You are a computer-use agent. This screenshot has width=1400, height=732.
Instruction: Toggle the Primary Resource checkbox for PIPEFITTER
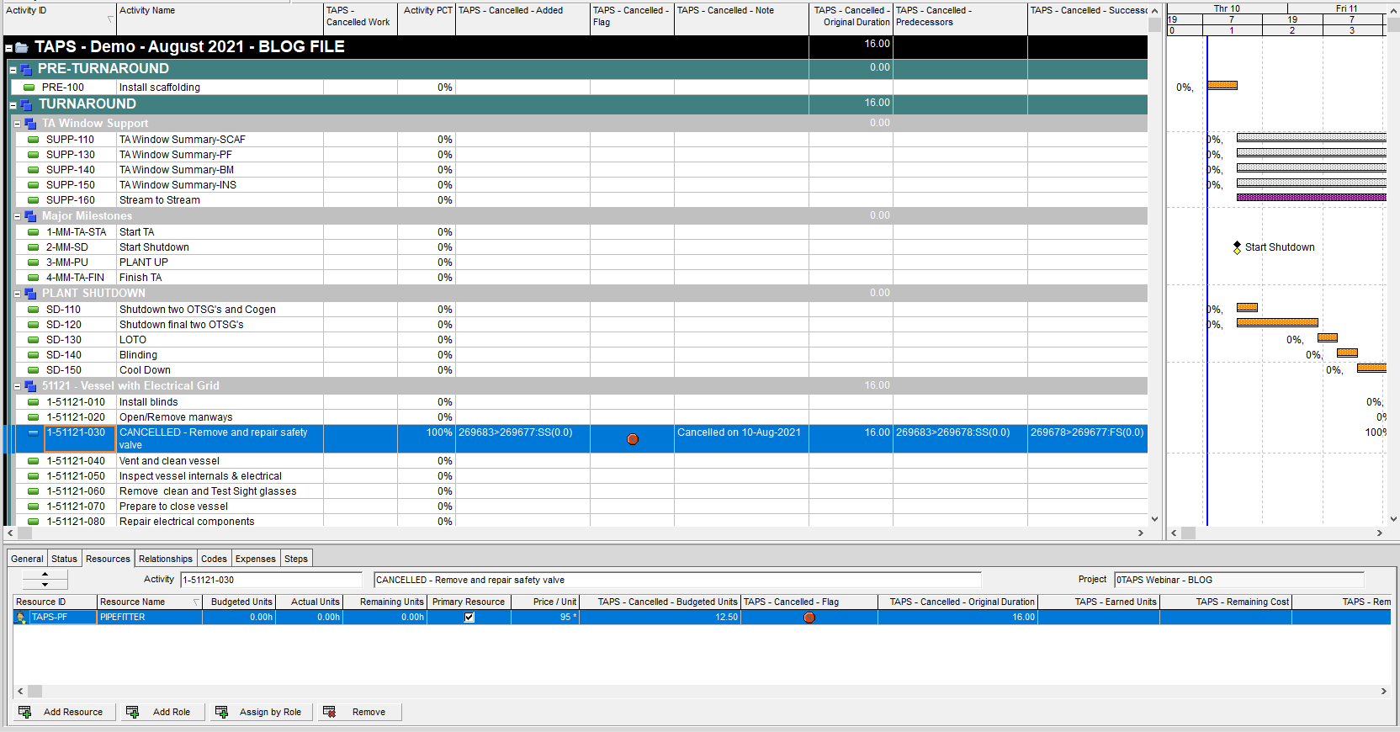469,618
